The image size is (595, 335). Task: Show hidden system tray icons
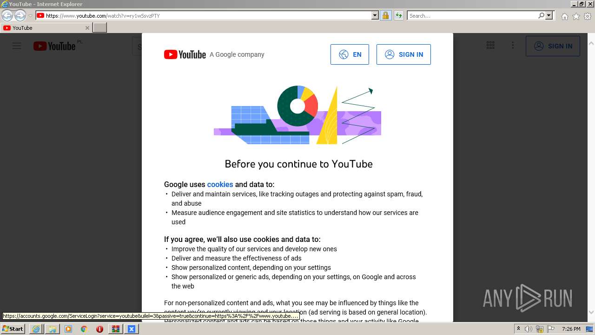pos(518,329)
